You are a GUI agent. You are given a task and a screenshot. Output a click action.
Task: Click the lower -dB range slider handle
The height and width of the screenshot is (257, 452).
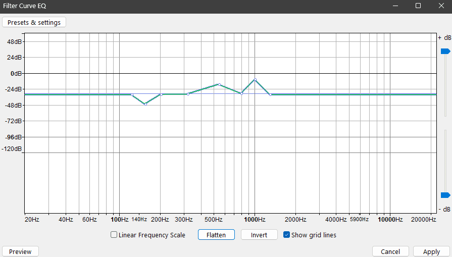(x=445, y=195)
